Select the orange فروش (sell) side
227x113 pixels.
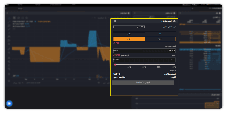129,39
